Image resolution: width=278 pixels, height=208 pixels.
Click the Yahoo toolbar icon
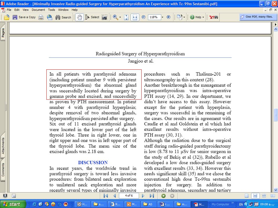tap(214, 17)
